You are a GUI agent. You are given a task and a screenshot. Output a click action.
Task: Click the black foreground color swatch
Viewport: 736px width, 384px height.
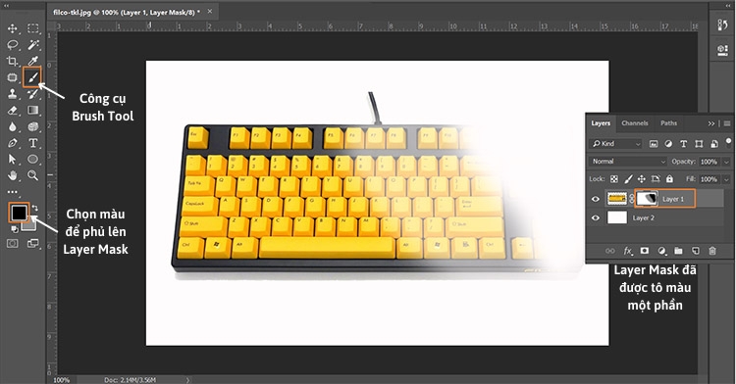pos(20,213)
